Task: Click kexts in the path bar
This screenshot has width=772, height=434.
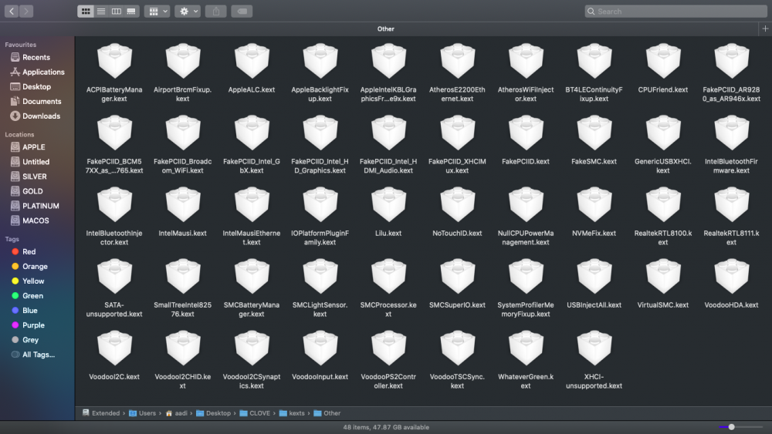Action: click(292, 413)
